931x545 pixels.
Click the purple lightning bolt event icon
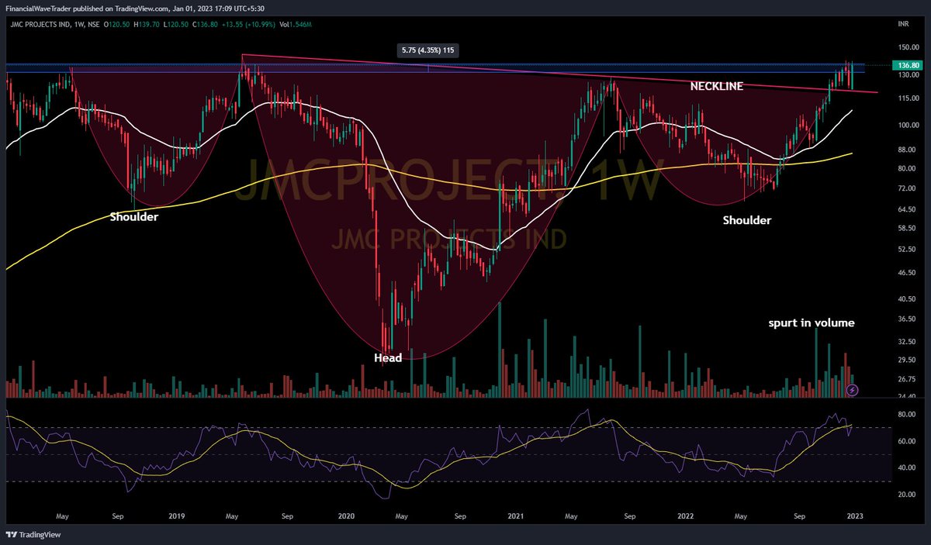pos(852,390)
